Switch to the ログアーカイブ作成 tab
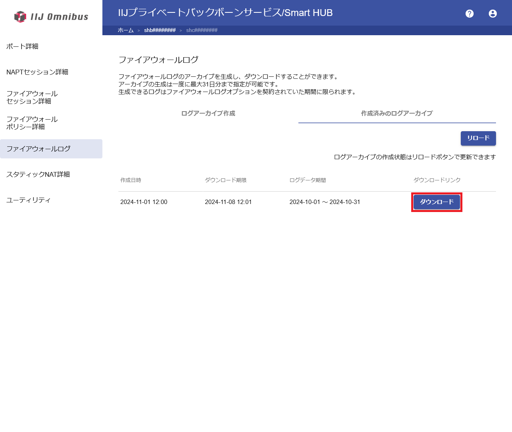The height and width of the screenshot is (432, 512). 208,114
